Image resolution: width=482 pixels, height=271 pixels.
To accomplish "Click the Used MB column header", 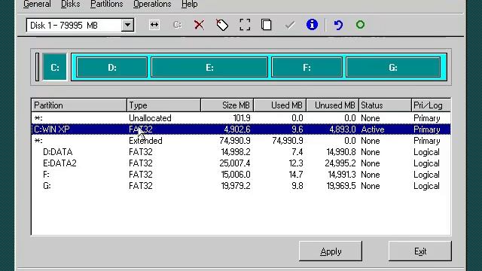I will click(280, 105).
